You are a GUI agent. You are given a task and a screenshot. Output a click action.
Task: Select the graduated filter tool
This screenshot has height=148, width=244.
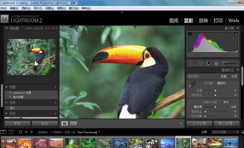coord(216,63)
